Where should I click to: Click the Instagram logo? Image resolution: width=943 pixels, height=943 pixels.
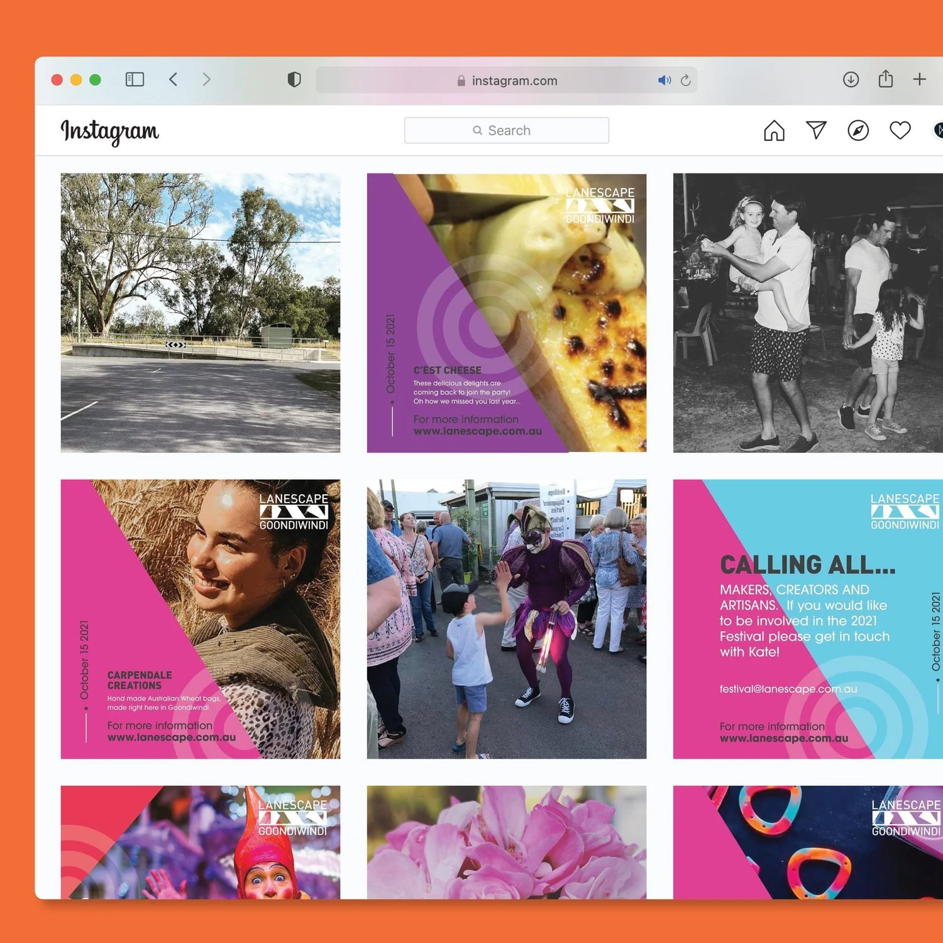109,131
